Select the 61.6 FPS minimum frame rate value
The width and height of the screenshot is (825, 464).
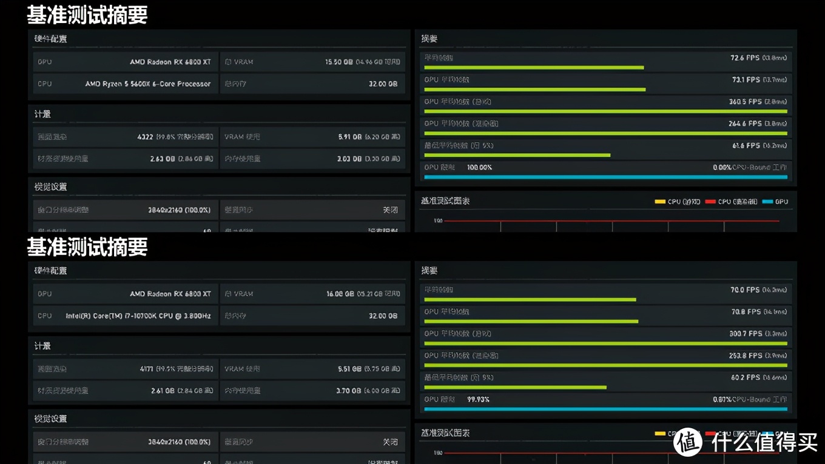pos(746,145)
